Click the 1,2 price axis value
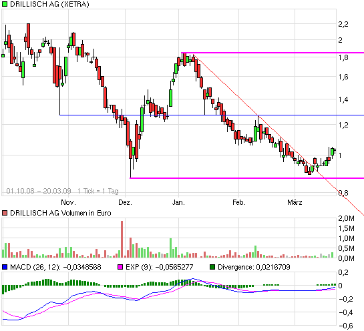The width and height of the screenshot is (364, 331). click(343, 125)
